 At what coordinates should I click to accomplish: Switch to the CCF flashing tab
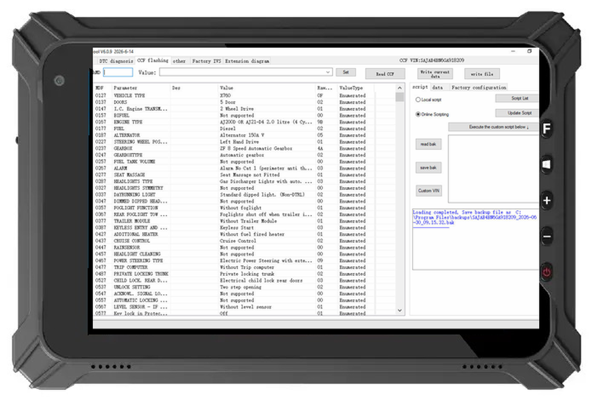[x=152, y=60]
